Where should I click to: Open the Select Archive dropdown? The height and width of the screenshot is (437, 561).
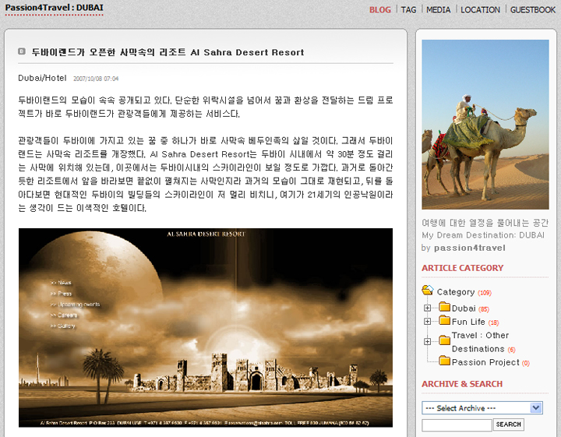[482, 408]
